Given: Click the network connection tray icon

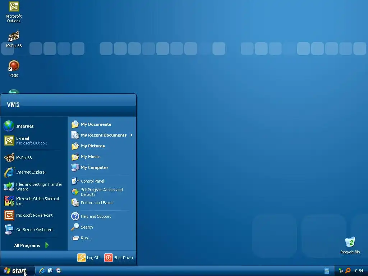Looking at the screenshot, I should point(341,271).
